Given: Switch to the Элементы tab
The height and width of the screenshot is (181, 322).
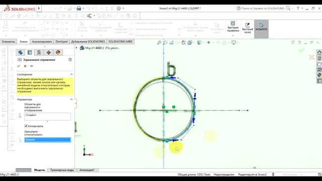Looking at the screenshot, I should [x=8, y=41].
